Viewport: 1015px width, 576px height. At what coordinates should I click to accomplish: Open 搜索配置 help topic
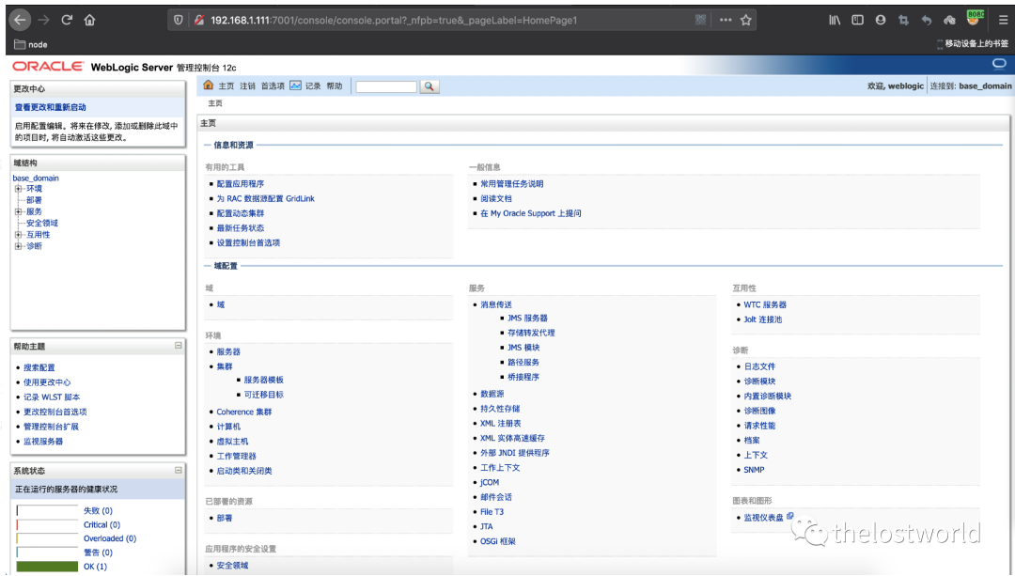39,367
